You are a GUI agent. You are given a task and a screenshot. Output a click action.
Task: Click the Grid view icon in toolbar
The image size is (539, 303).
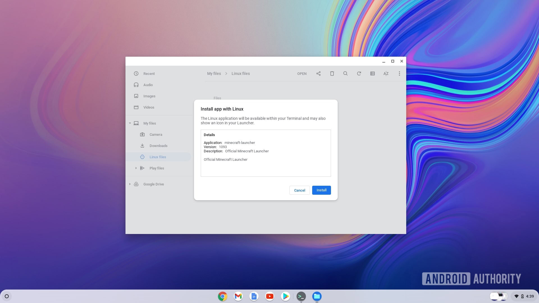[x=373, y=73]
